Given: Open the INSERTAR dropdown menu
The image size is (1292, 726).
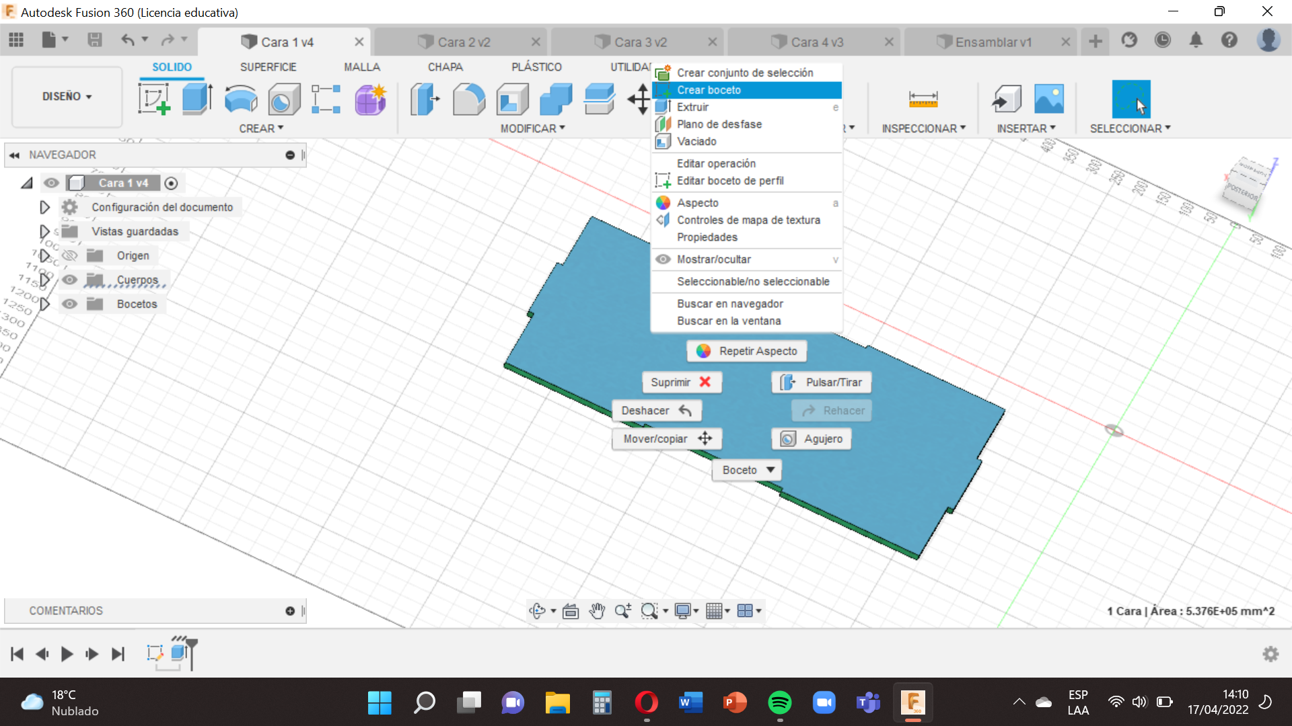Looking at the screenshot, I should (1026, 128).
